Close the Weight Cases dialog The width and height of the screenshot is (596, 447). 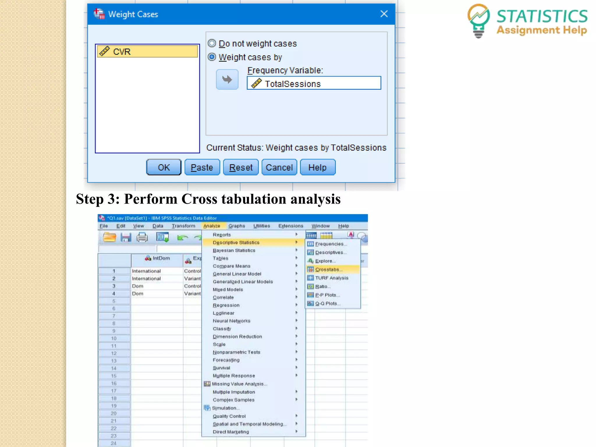click(384, 14)
